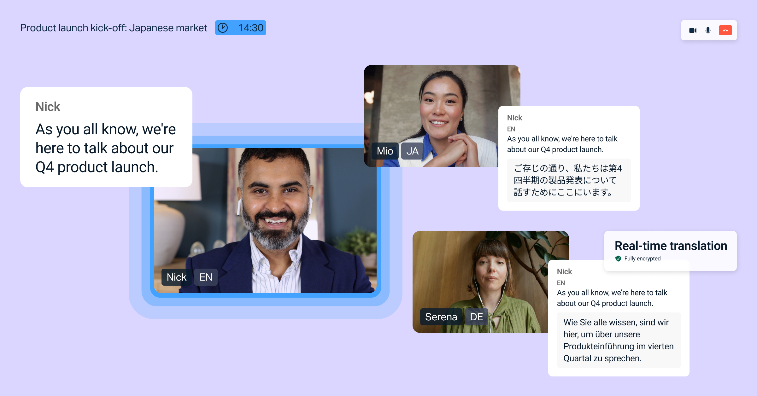Screen dimensions: 757x396
Task: Click the Real-time translation heading card
Action: (x=671, y=246)
